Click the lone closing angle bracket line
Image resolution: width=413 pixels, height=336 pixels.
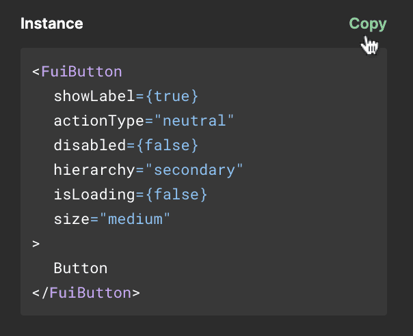[x=36, y=244]
